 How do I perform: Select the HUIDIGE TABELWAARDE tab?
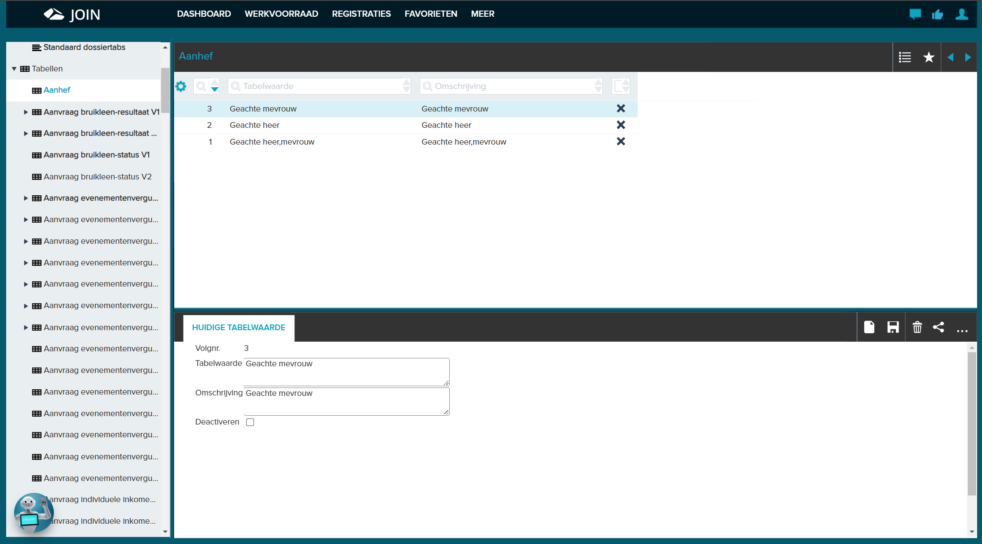click(x=239, y=328)
